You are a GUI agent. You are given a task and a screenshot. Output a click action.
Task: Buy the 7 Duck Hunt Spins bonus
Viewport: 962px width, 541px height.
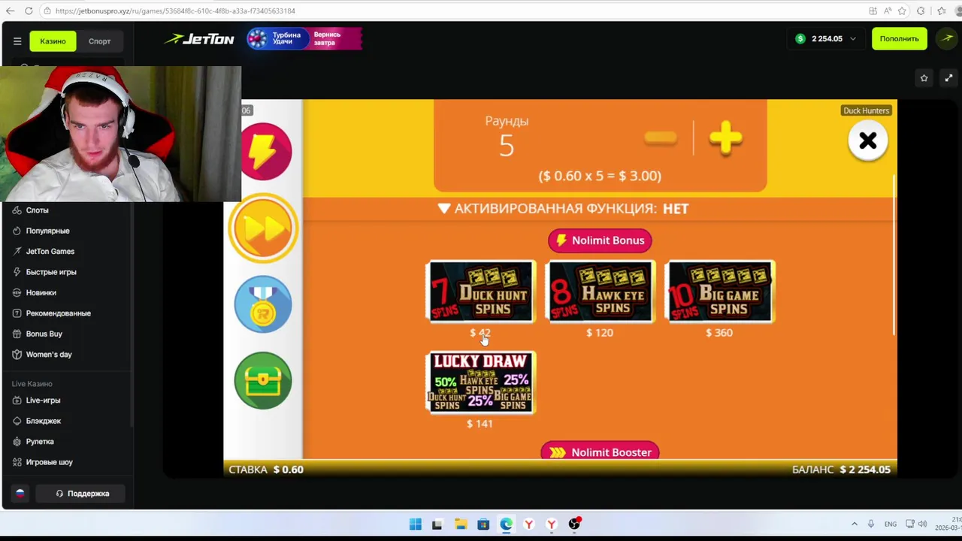481,292
